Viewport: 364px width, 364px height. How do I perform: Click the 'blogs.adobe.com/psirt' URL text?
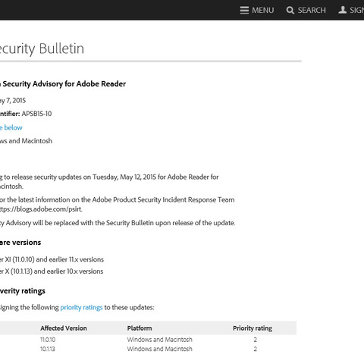(49, 209)
